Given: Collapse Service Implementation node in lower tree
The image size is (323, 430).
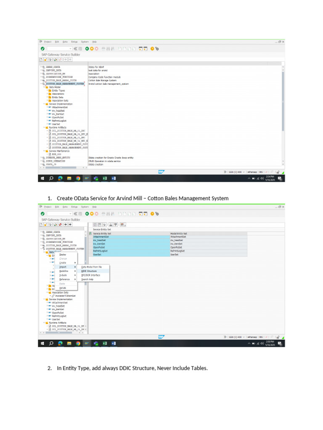Looking at the screenshot, I should click(x=44, y=299).
